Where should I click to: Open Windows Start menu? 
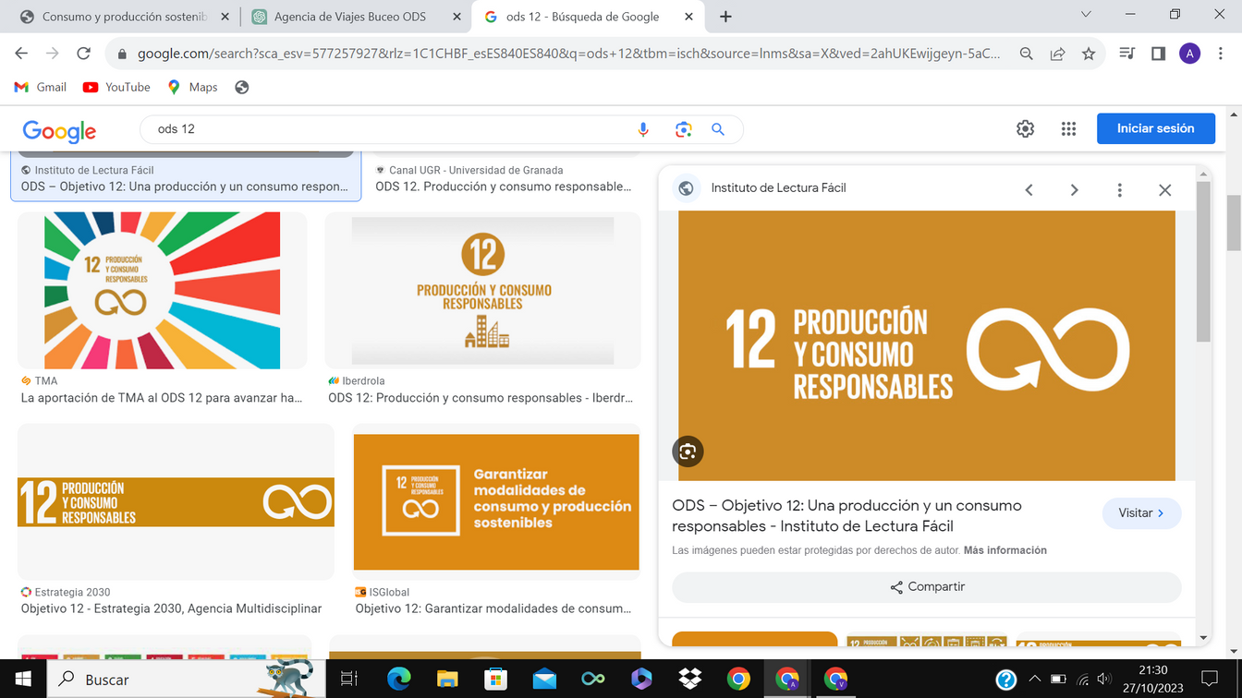tap(23, 679)
